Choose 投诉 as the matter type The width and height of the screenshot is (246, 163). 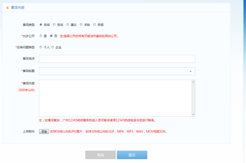(x=54, y=24)
